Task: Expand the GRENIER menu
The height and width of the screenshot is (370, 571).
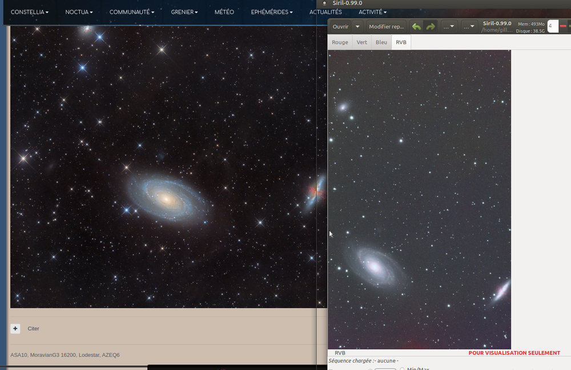Action: (x=184, y=12)
